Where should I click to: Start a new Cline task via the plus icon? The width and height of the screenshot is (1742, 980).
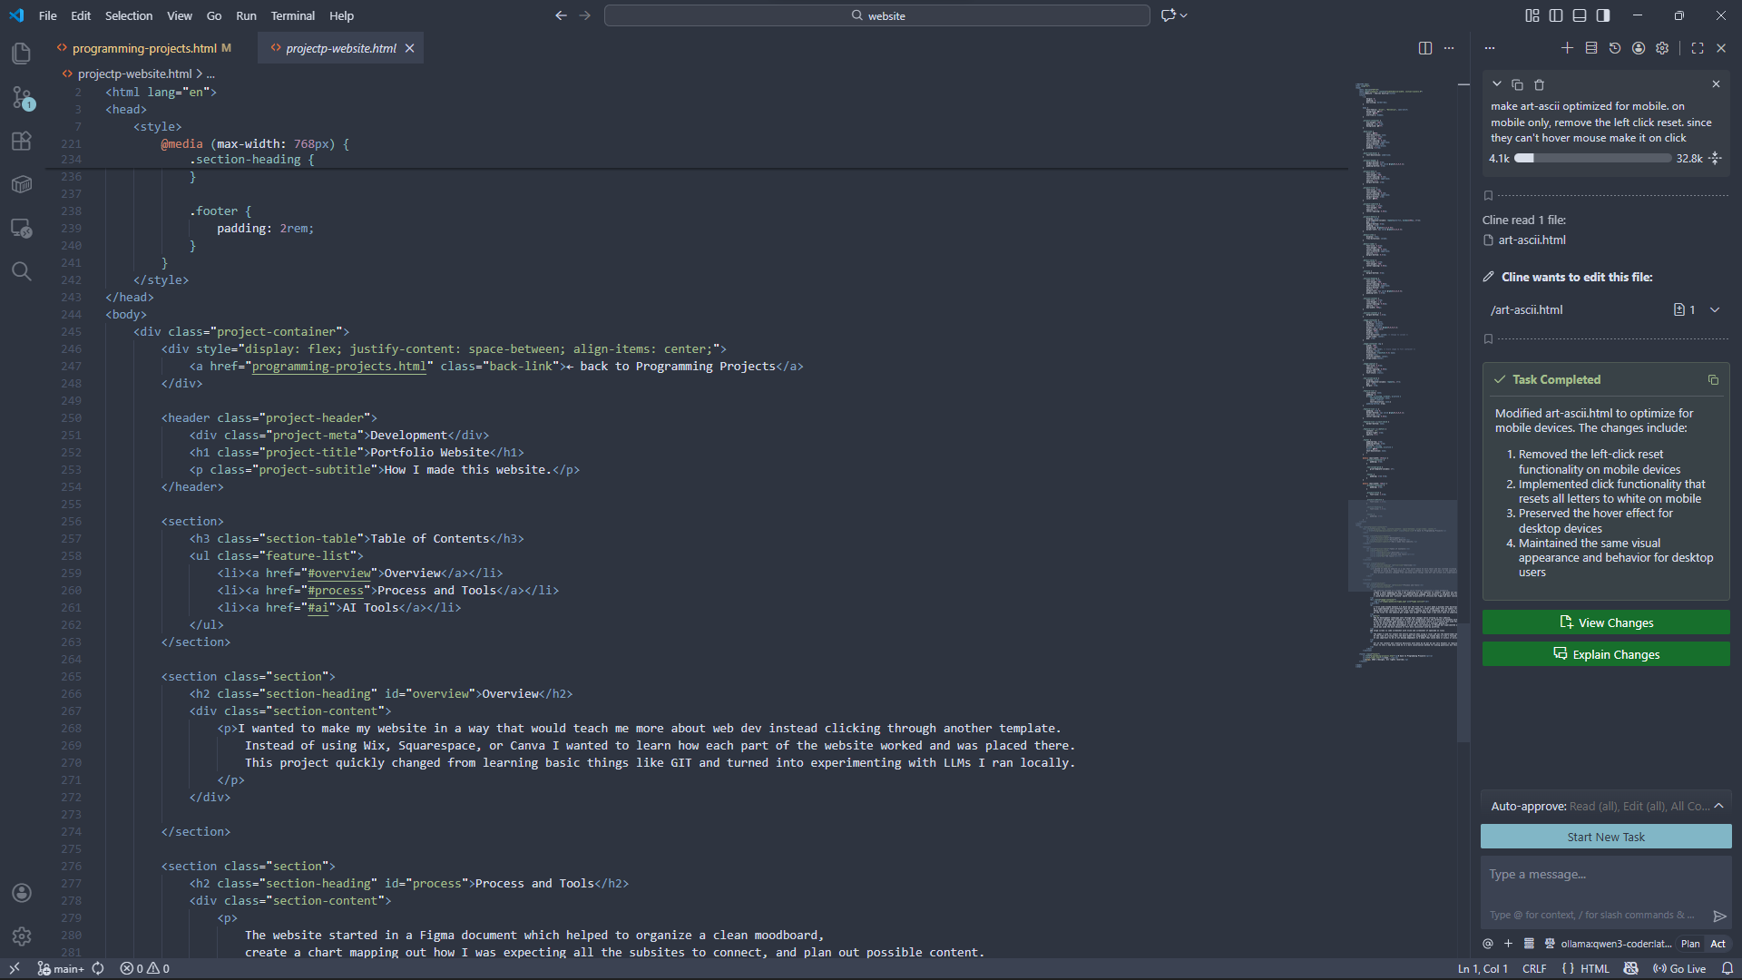click(1567, 48)
